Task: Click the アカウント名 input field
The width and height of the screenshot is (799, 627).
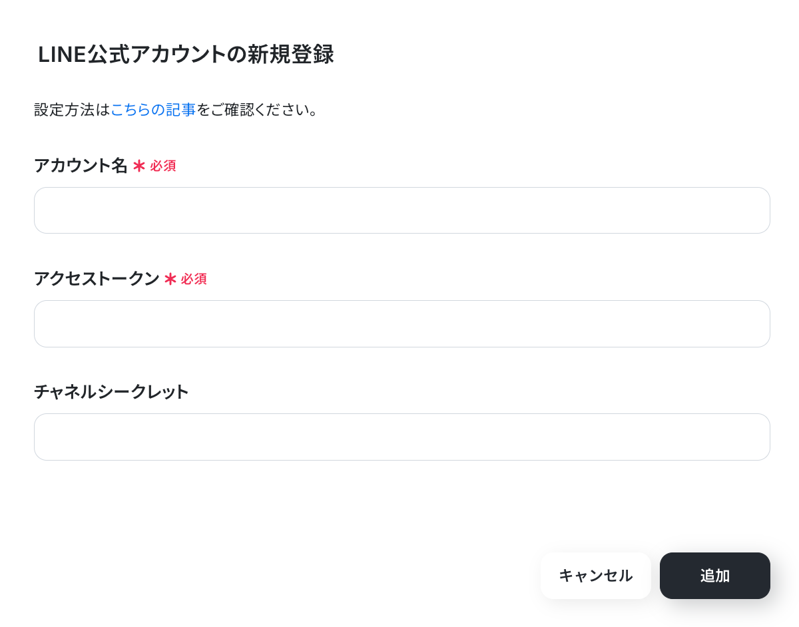Action: [402, 210]
